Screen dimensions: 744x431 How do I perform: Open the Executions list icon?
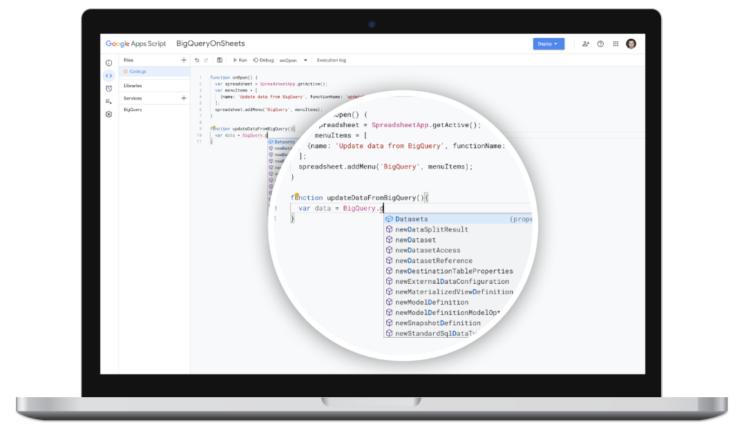click(108, 102)
